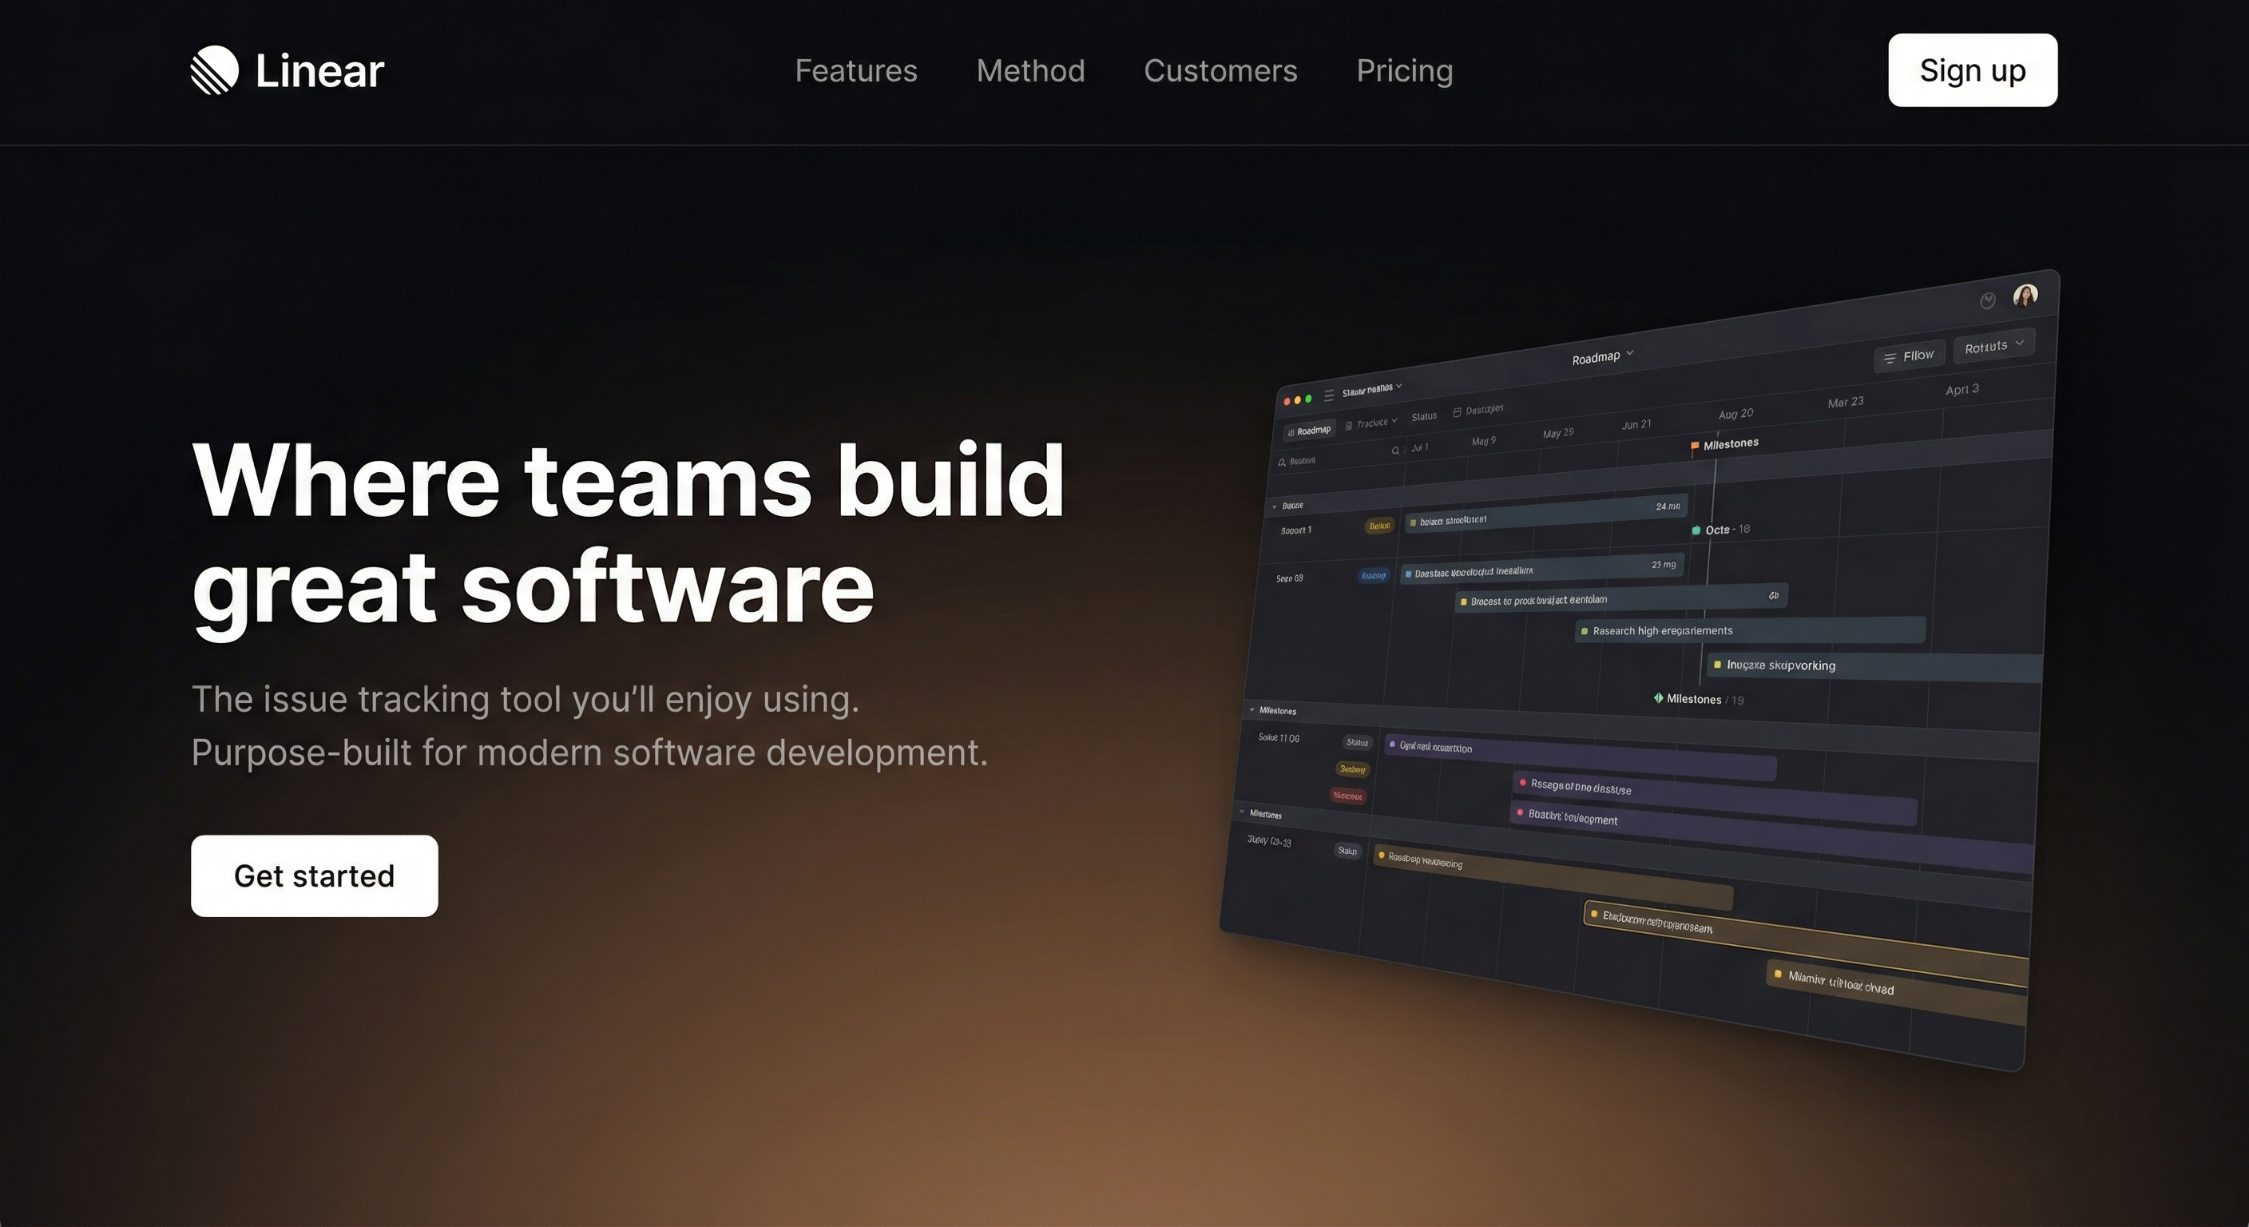Screen dimensions: 2249x1227
Task: Click the orange Milestones flag marker
Action: (x=1694, y=447)
